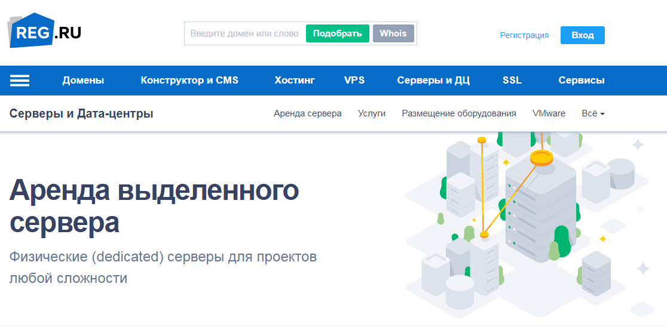The height and width of the screenshot is (336, 667).
Task: Open the SSL menu item
Action: point(512,81)
